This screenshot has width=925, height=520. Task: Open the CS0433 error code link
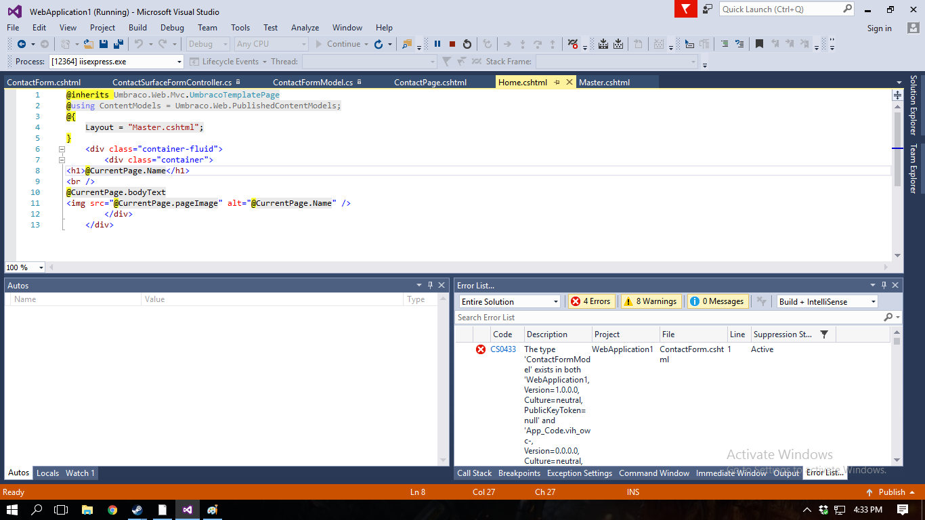[503, 349]
